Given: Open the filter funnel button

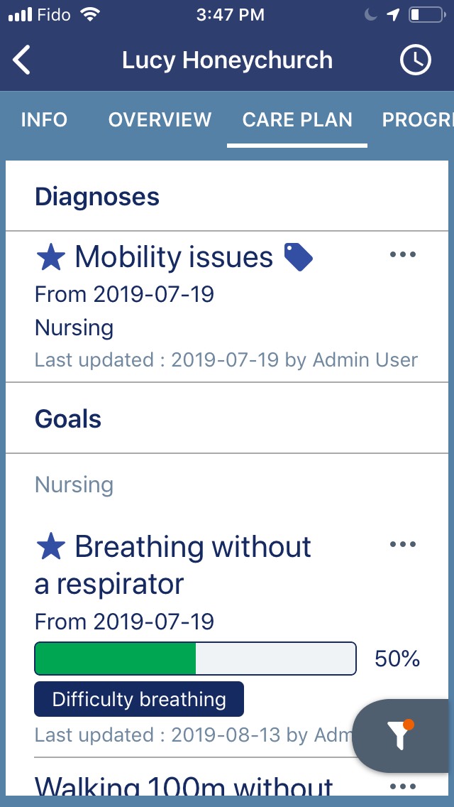Looking at the screenshot, I should (402, 737).
